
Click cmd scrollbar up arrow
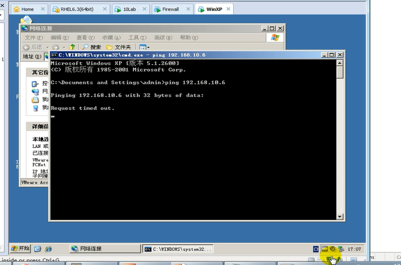click(x=340, y=63)
